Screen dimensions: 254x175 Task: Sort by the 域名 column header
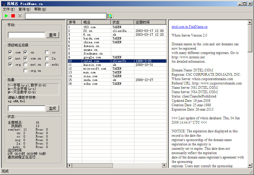(96, 22)
